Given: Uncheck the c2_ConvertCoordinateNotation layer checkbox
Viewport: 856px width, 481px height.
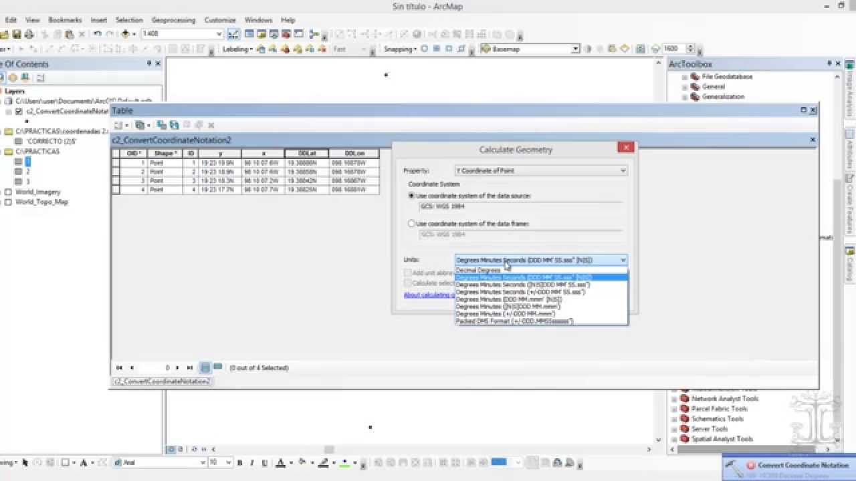Looking at the screenshot, I should tap(19, 112).
